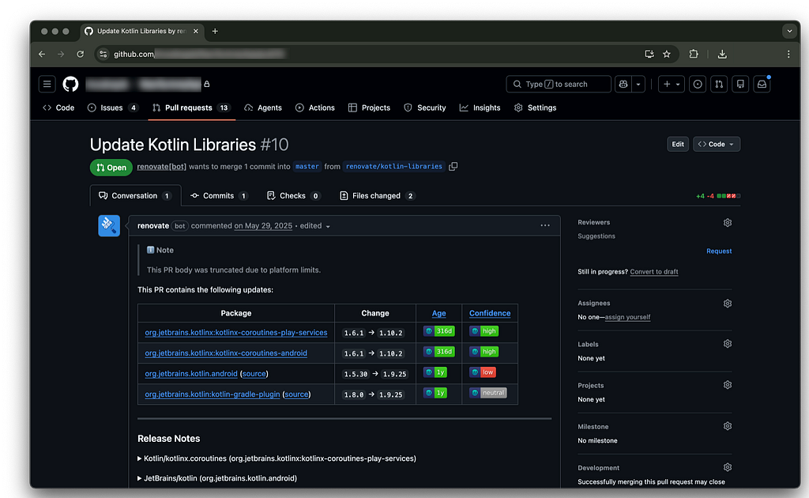Edit Projects with the gear icon
809x498 pixels.
pyautogui.click(x=728, y=385)
